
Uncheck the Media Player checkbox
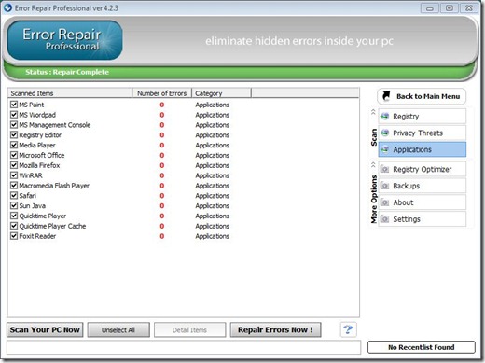[x=14, y=145]
